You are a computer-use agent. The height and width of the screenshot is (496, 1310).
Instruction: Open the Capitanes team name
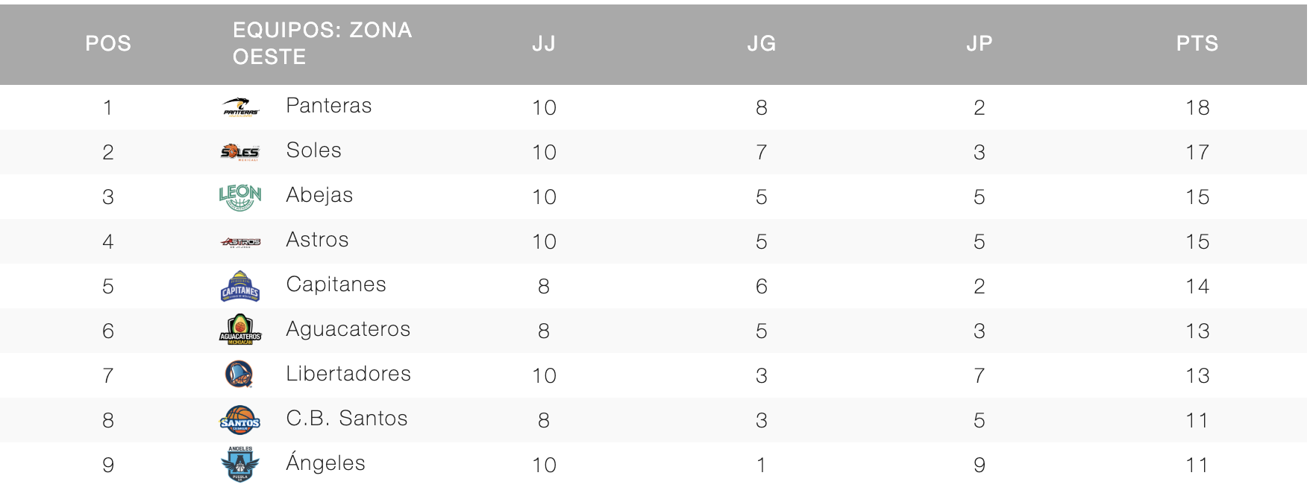[336, 284]
